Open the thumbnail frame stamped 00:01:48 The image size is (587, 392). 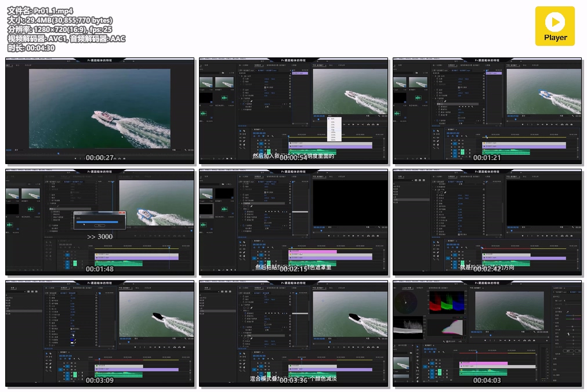pyautogui.click(x=100, y=222)
